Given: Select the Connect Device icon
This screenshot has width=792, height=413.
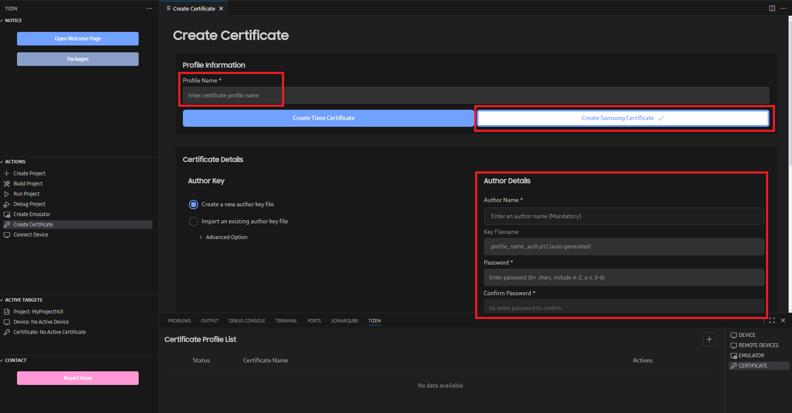Looking at the screenshot, I should tap(7, 234).
